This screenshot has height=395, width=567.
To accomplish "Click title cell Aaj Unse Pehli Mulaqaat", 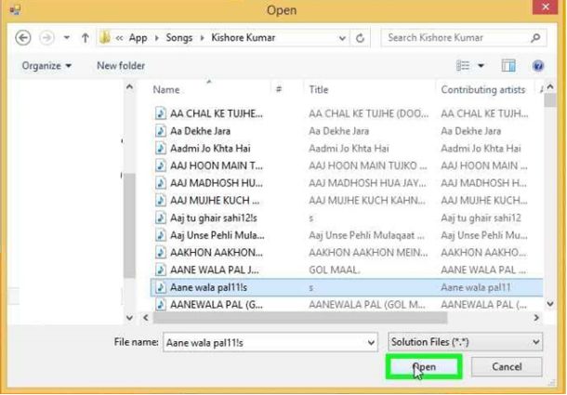I will 366,235.
